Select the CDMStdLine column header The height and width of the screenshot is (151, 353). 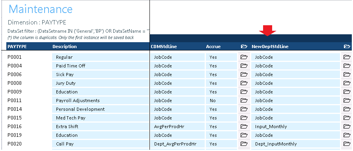(164, 47)
